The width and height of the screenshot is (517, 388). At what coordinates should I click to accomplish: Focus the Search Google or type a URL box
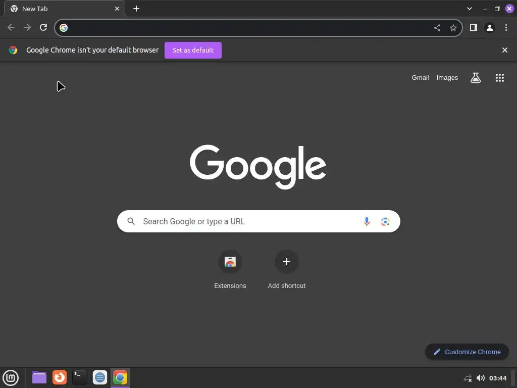(x=258, y=221)
